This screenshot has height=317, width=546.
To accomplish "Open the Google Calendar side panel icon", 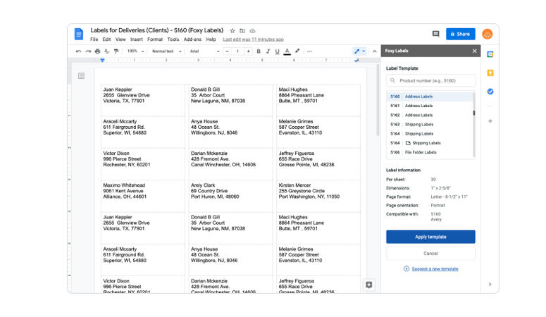I will click(x=490, y=54).
